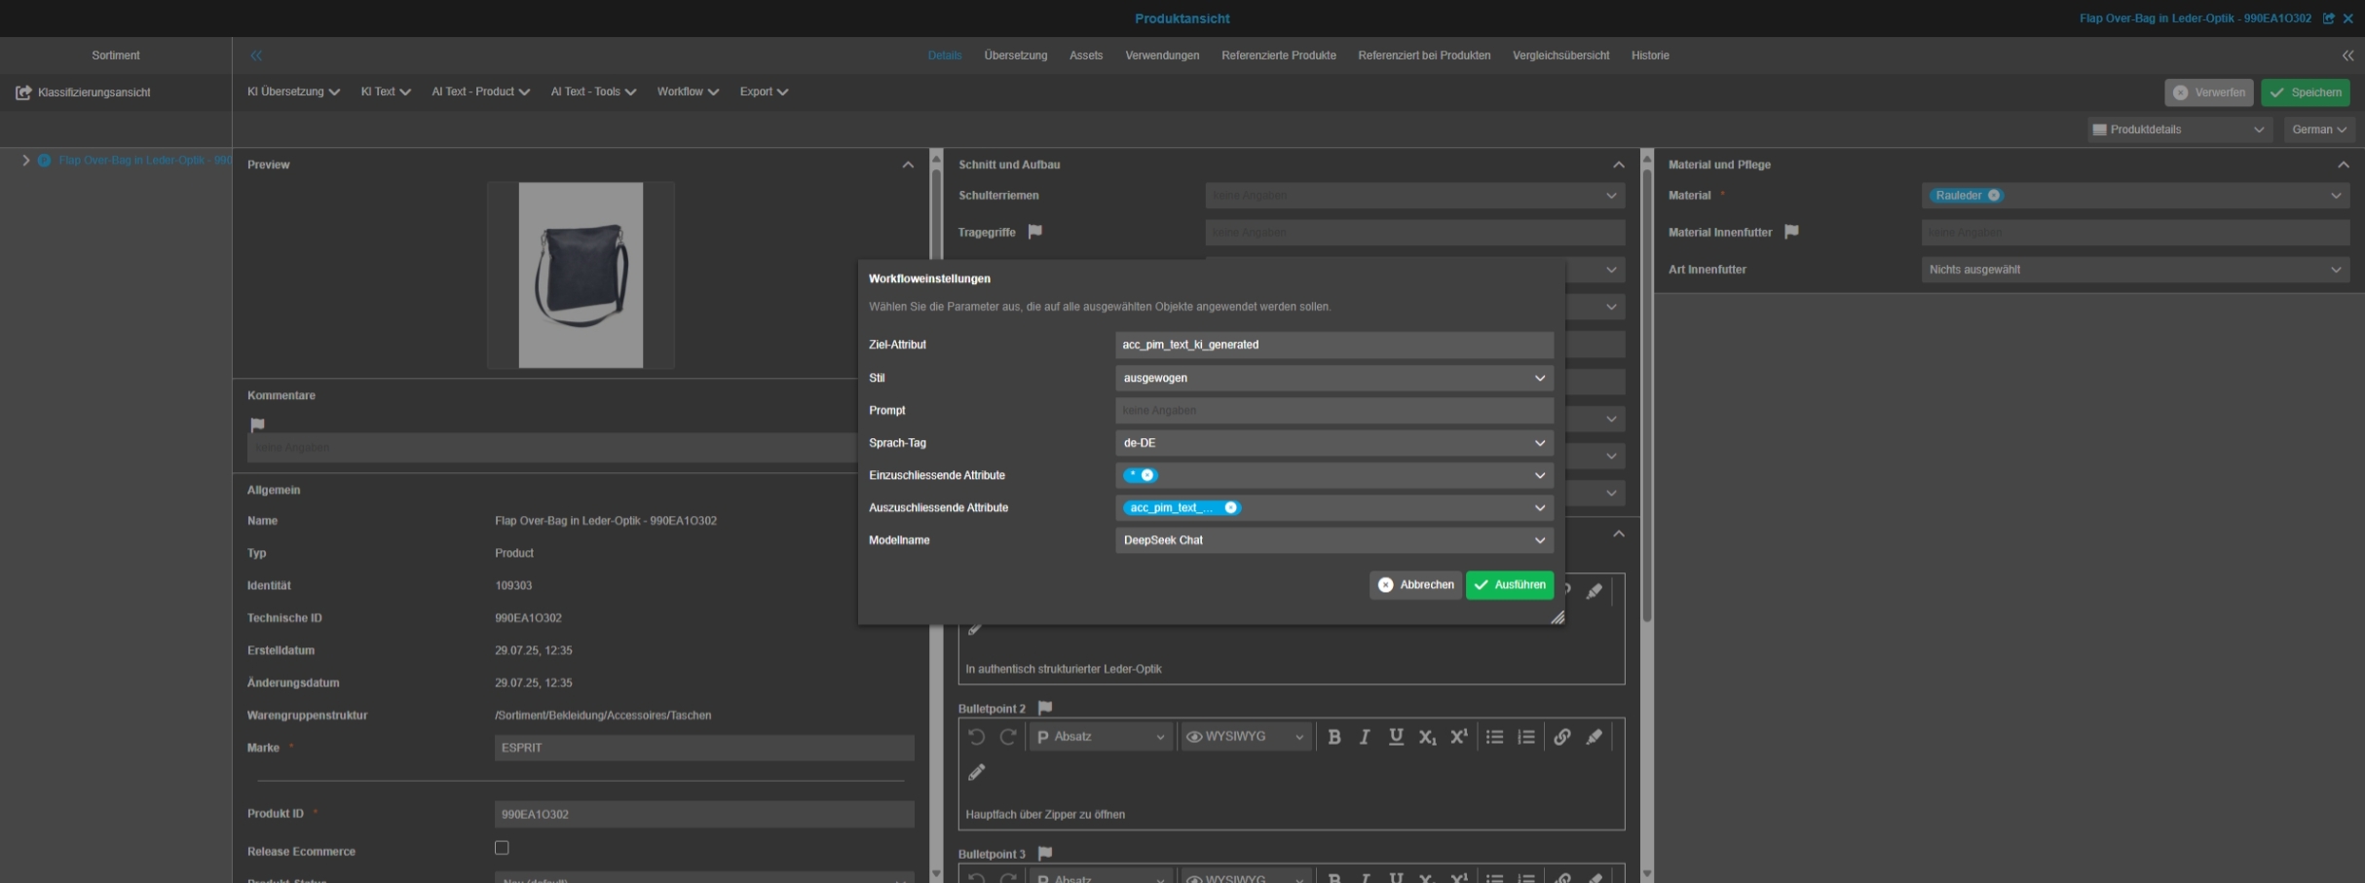Click flag icon beside Material Innenfutter
Image resolution: width=2365 pixels, height=883 pixels.
click(1790, 232)
